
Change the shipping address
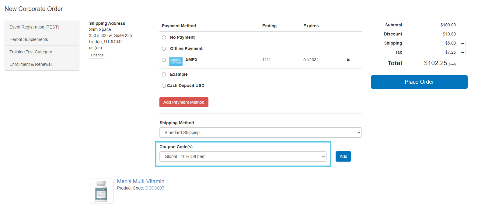(x=97, y=55)
